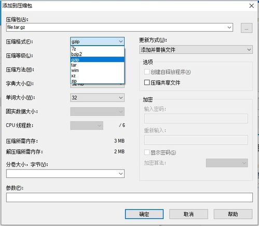Open the 更新方式 dropdown
This screenshot has height=226, width=259.
coord(196,50)
